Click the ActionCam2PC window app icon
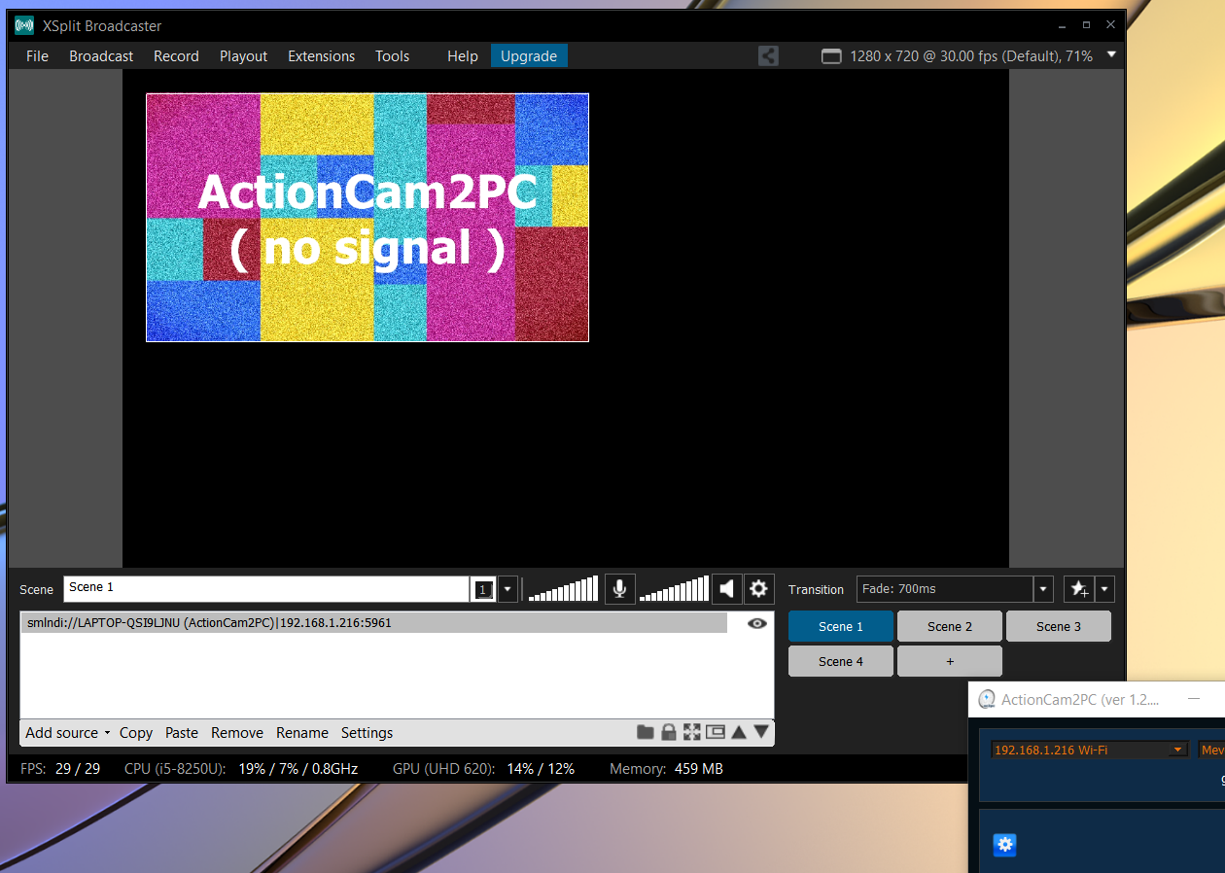Image resolution: width=1225 pixels, height=873 pixels. (x=987, y=699)
